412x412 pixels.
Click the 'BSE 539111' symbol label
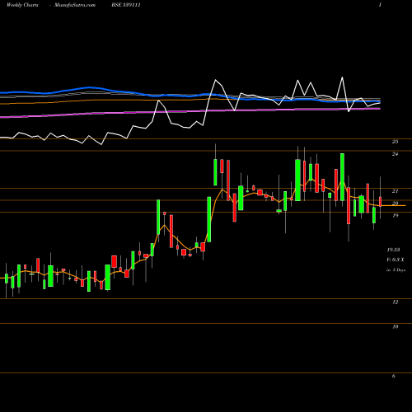click(126, 5)
